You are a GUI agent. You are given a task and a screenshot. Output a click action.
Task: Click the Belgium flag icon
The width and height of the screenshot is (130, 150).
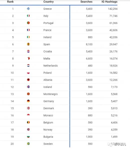[x=28, y=122]
